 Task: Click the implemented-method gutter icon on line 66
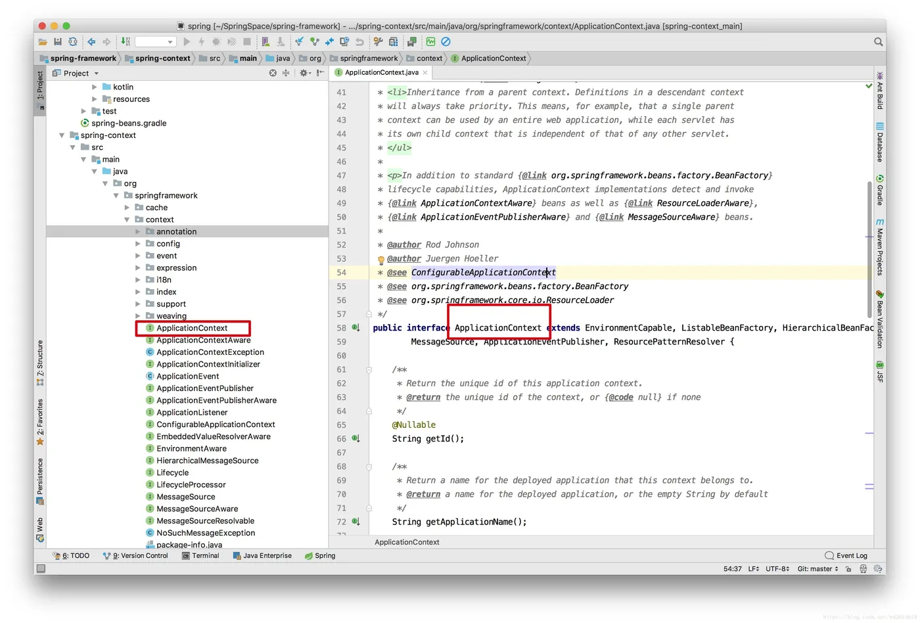356,438
